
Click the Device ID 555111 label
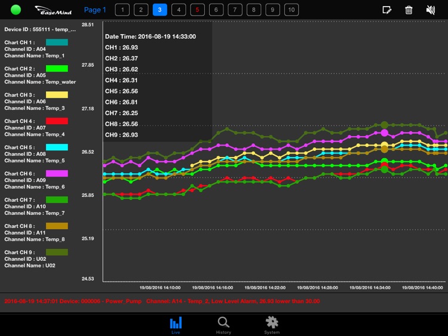click(x=40, y=29)
